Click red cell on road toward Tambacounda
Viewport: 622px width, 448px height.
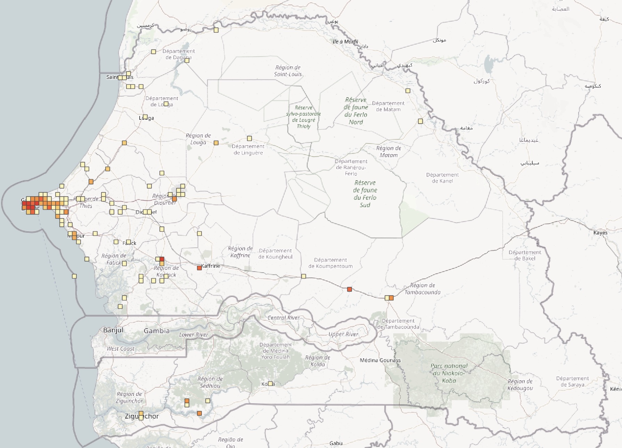click(350, 289)
